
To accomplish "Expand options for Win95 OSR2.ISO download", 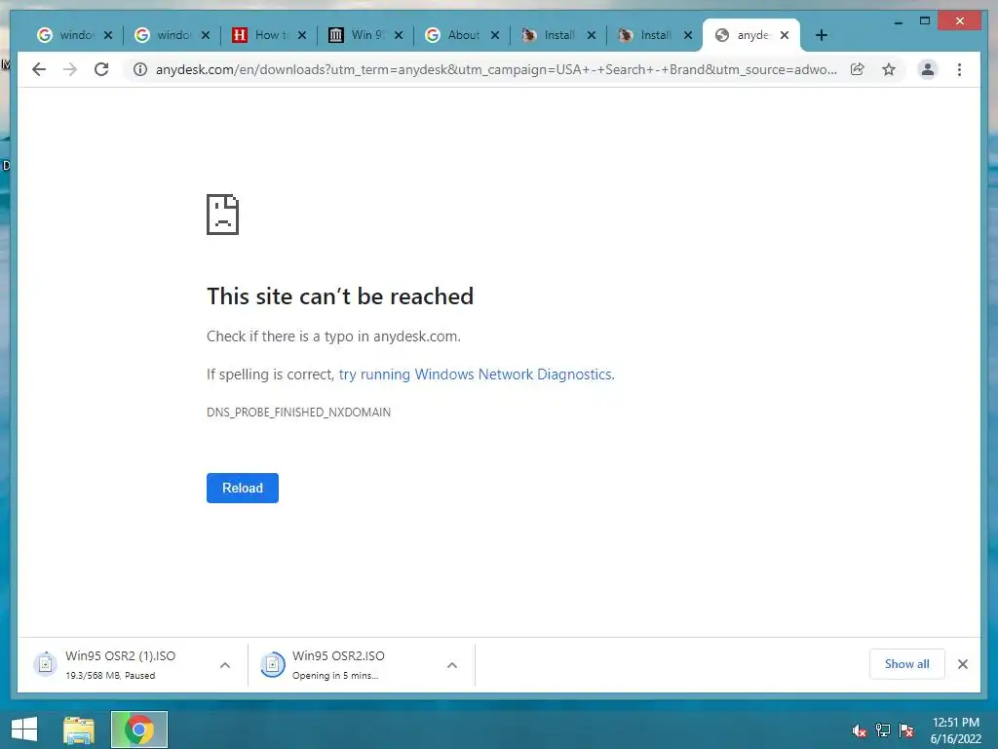I will click(452, 665).
